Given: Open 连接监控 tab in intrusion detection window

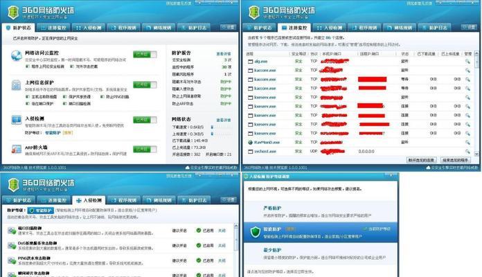Looking at the screenshot, I should point(53,200).
